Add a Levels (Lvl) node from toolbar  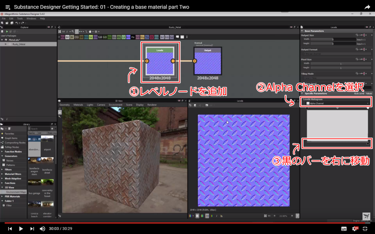(124, 37)
